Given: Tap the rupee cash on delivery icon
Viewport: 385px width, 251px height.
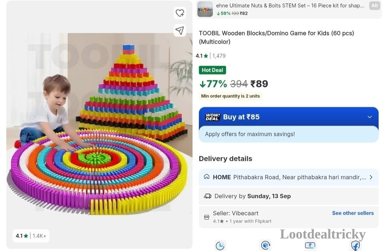Looking at the screenshot, I should (310, 245).
